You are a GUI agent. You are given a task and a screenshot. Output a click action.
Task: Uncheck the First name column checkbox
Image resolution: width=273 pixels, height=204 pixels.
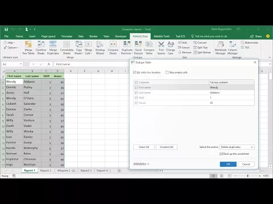(x=136, y=87)
